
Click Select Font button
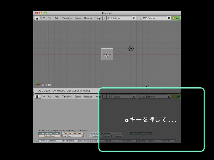(x=49, y=136)
